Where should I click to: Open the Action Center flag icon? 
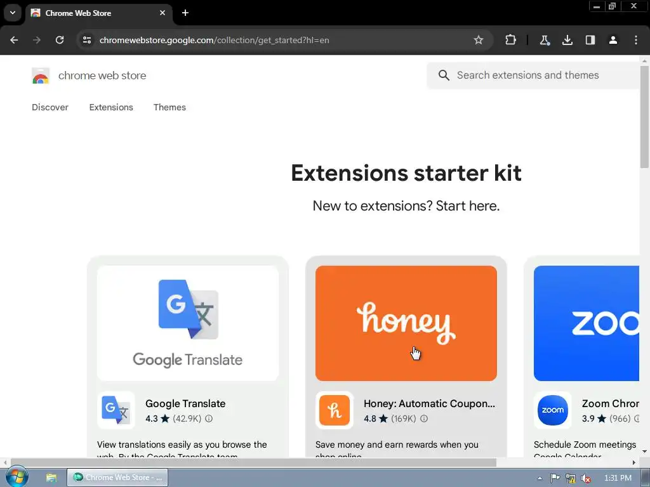(x=555, y=478)
